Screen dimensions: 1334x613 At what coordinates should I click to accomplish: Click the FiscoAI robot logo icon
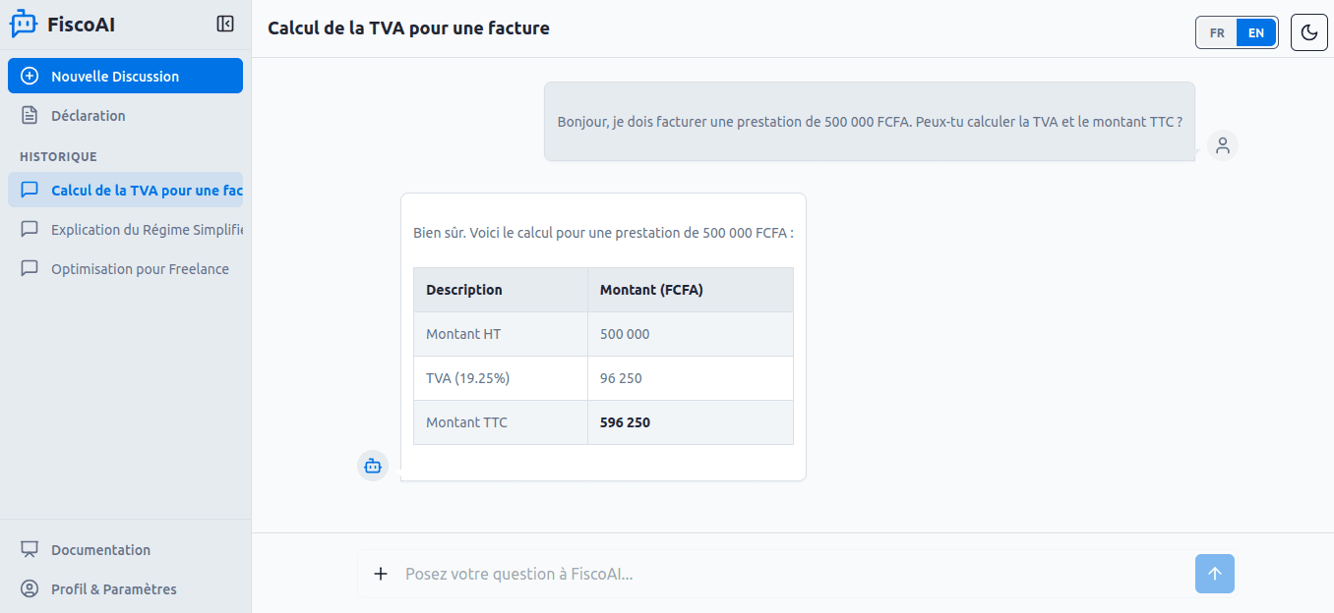[24, 24]
